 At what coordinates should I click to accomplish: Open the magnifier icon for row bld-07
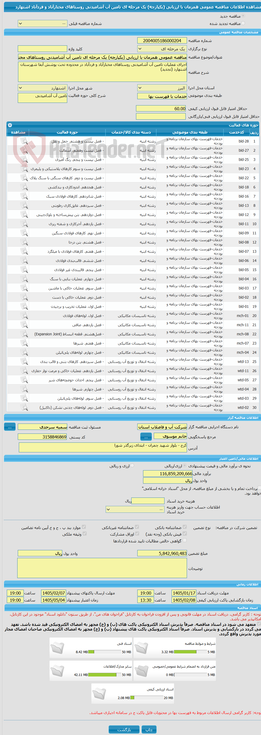pos(24,251)
